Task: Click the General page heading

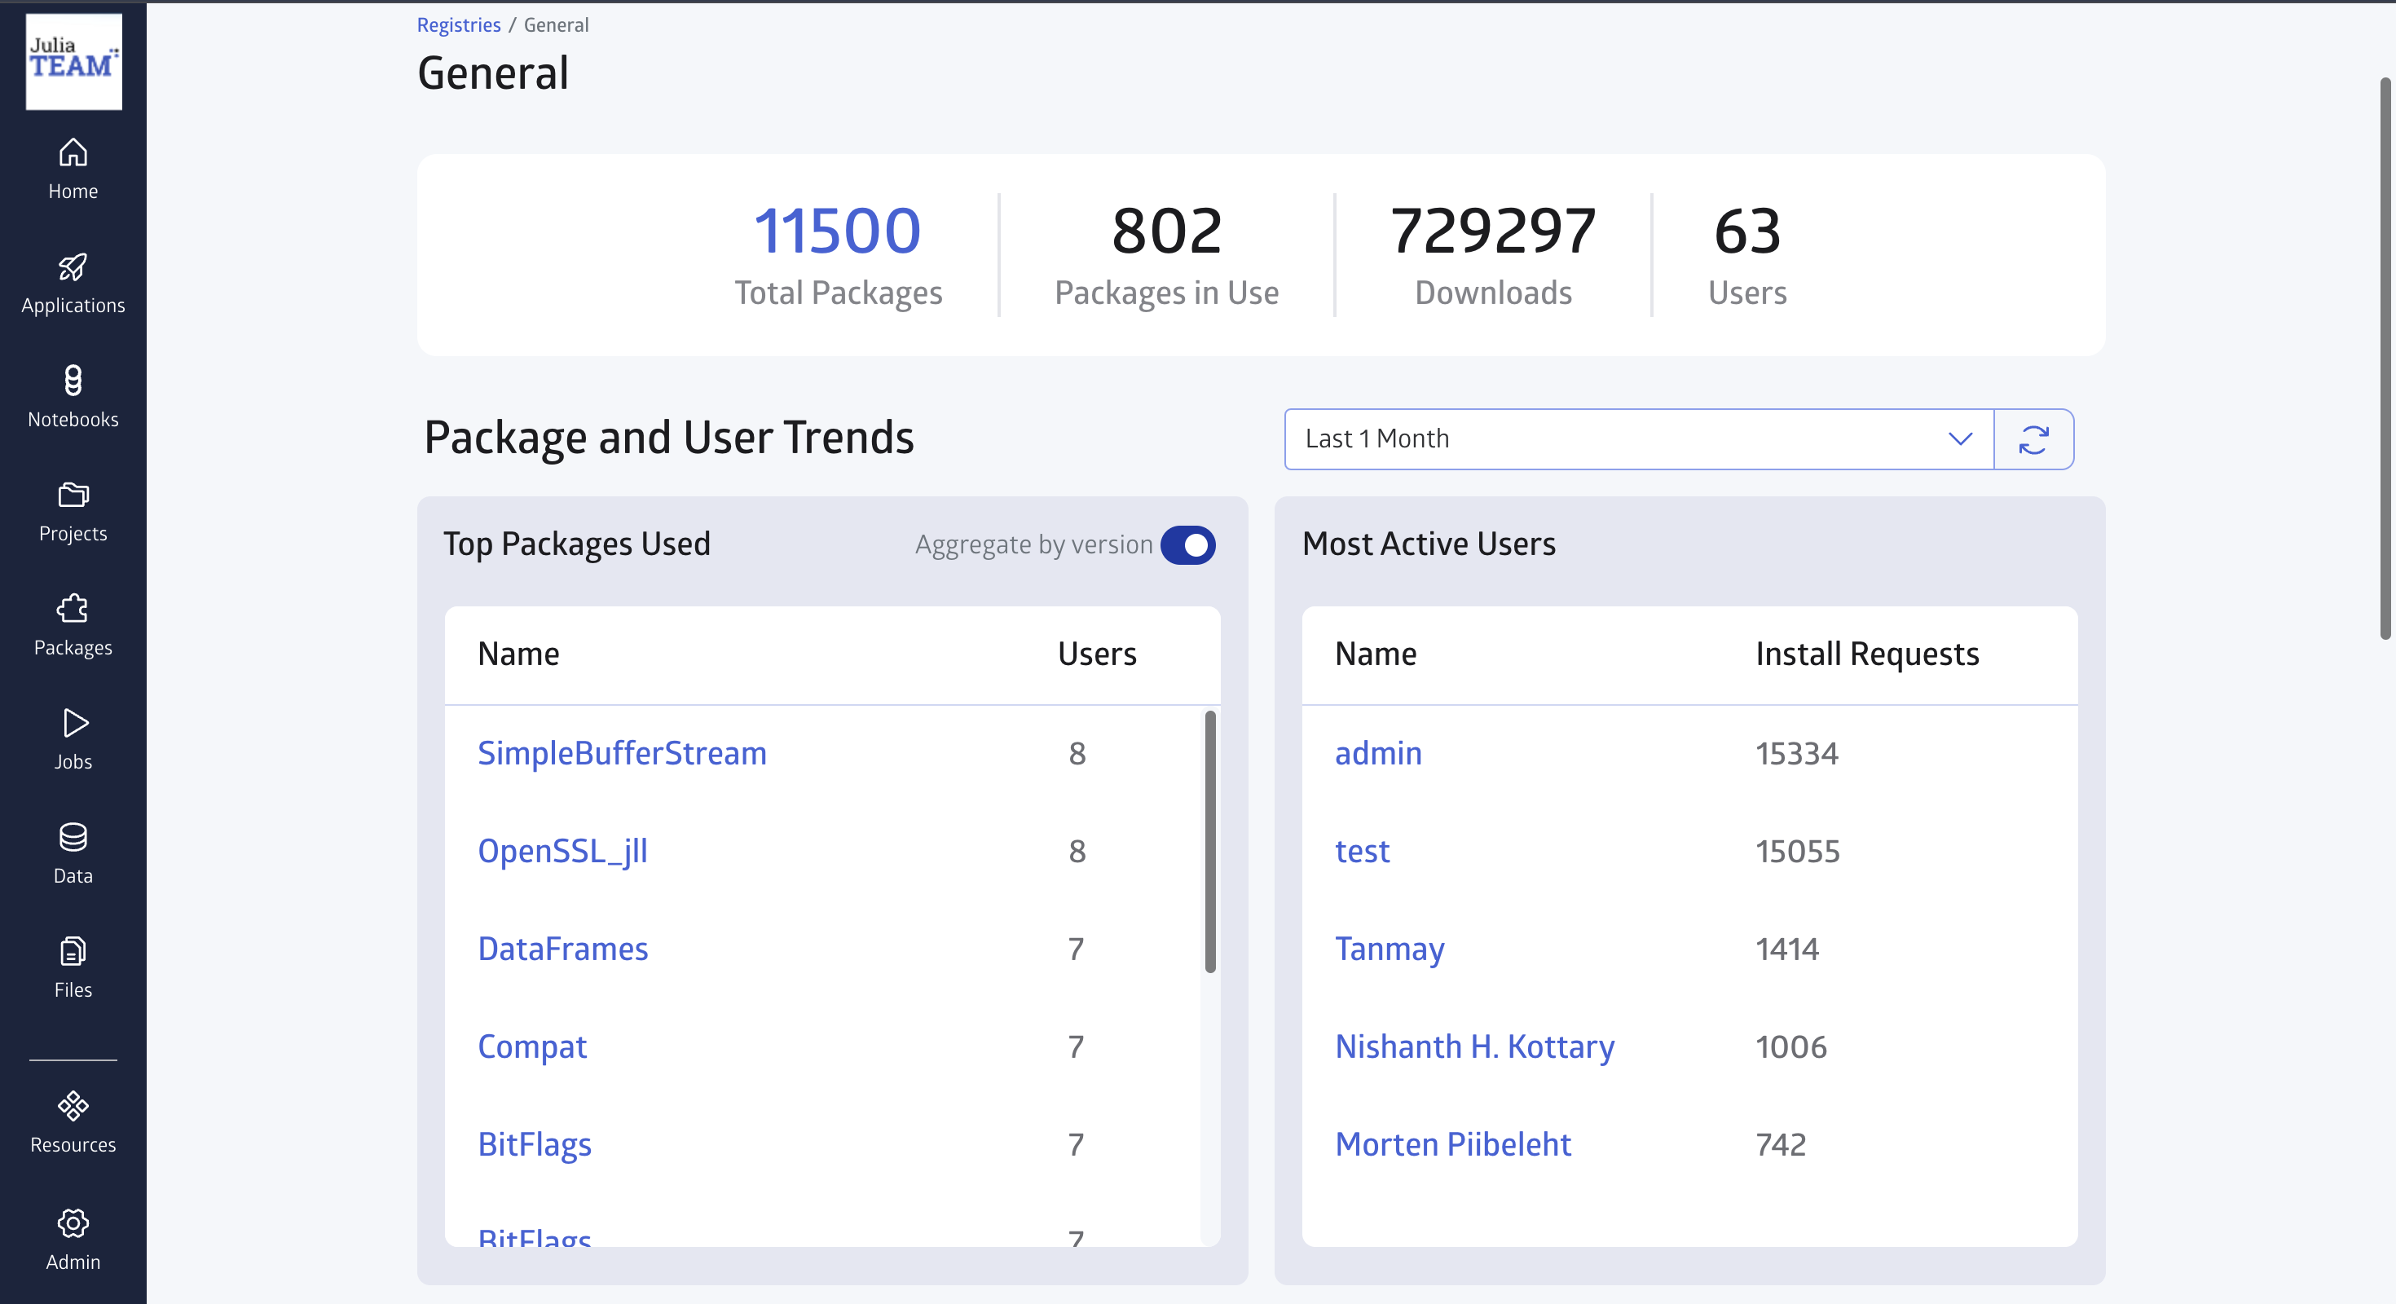Action: click(493, 73)
